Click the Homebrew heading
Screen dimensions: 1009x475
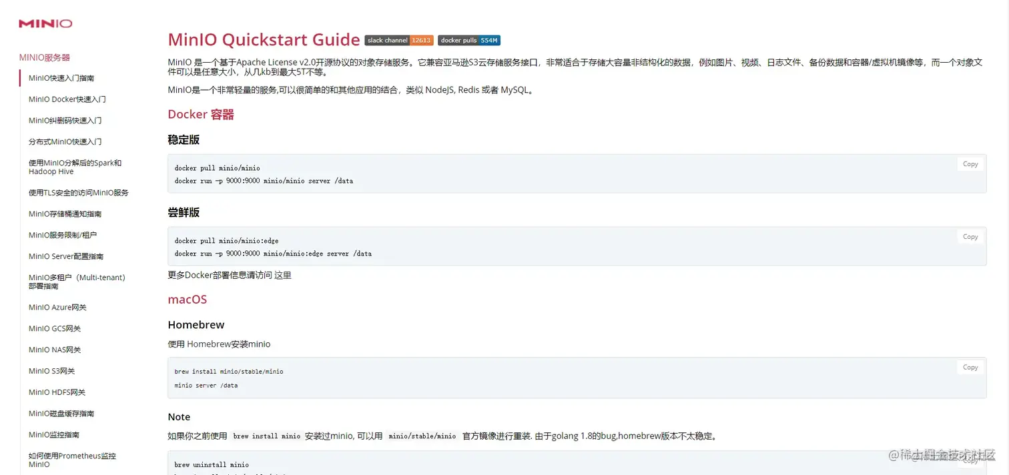(196, 325)
